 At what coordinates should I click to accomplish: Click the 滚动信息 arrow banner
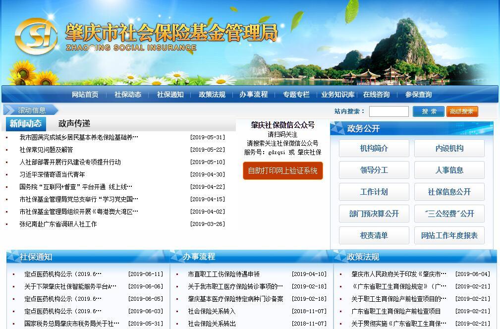tap(31, 110)
